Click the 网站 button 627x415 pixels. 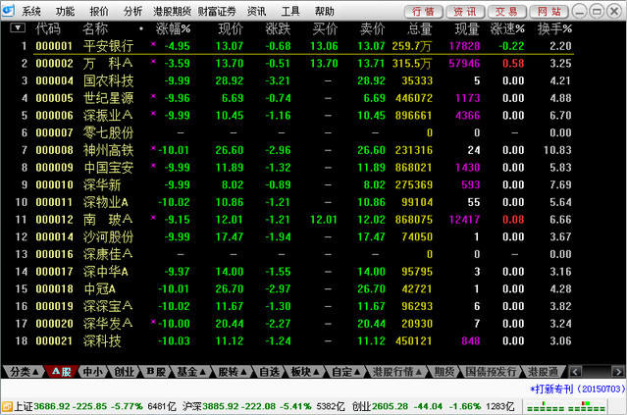click(x=549, y=12)
